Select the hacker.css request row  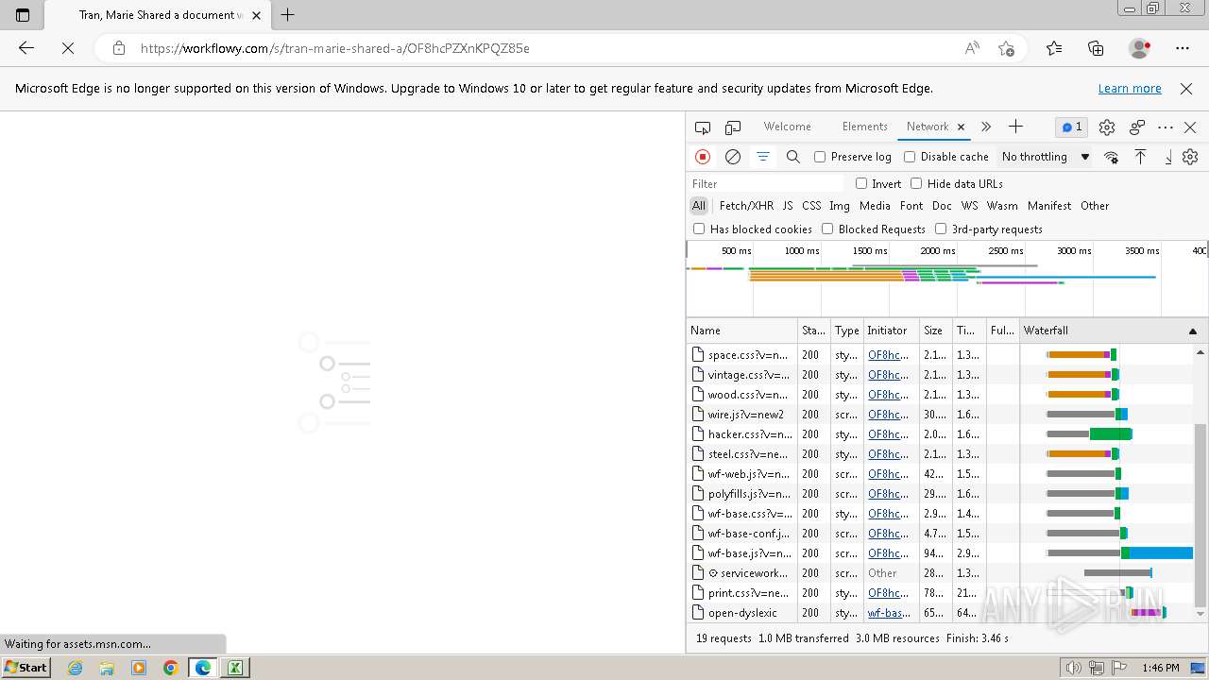pyautogui.click(x=940, y=434)
